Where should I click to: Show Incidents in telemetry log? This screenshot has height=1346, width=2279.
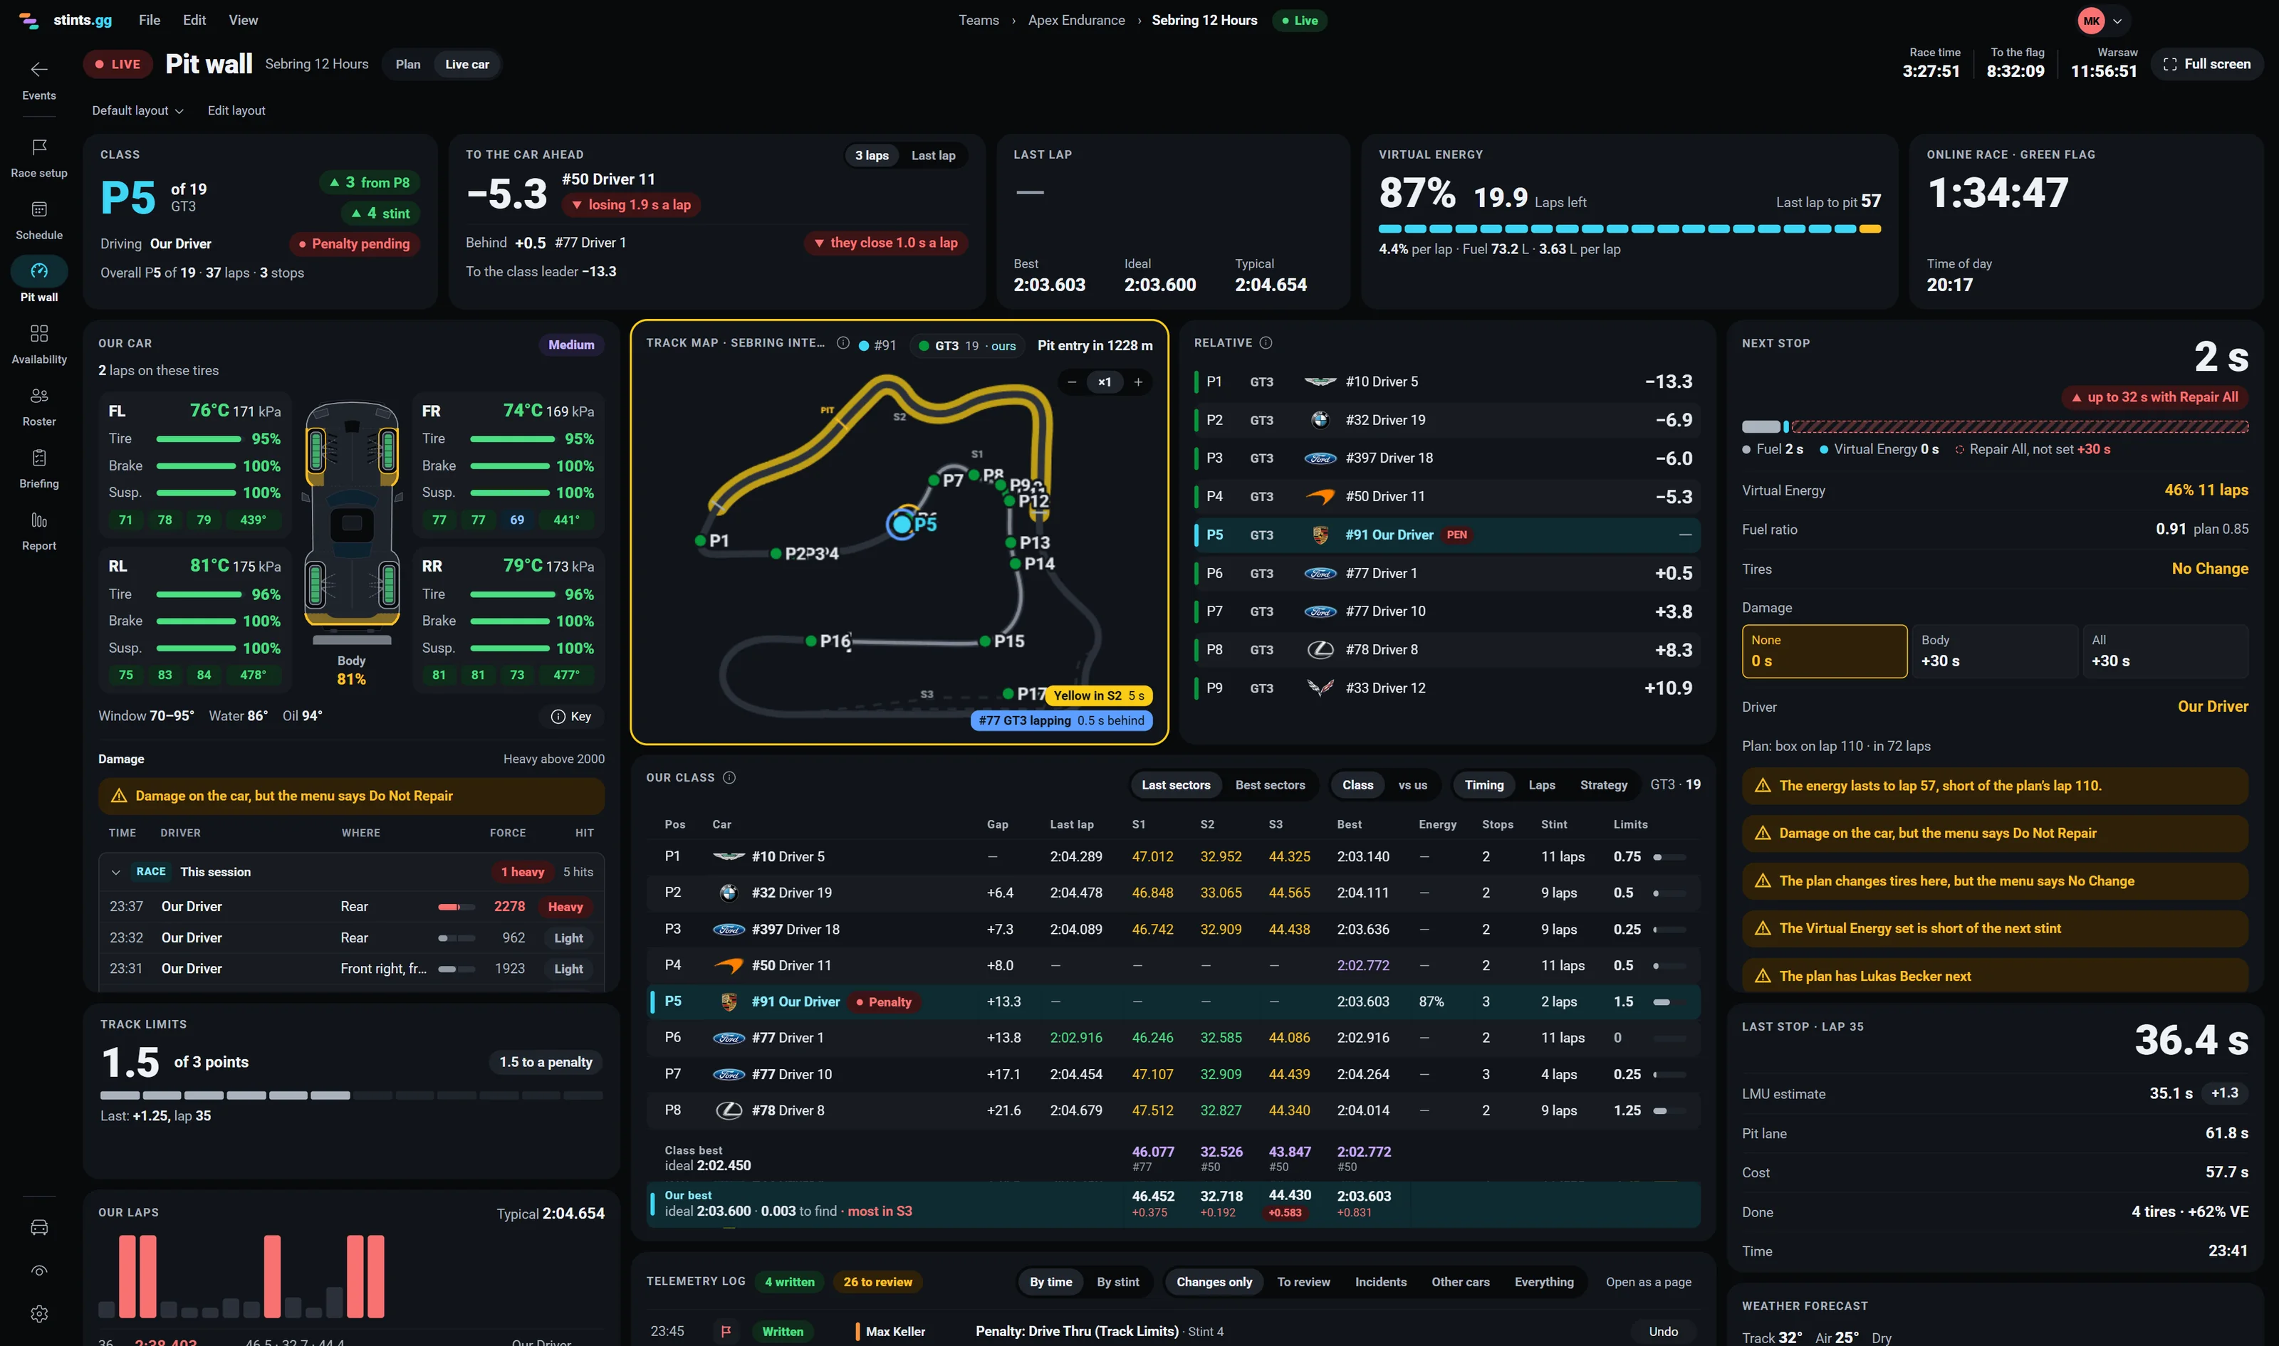1380,1282
